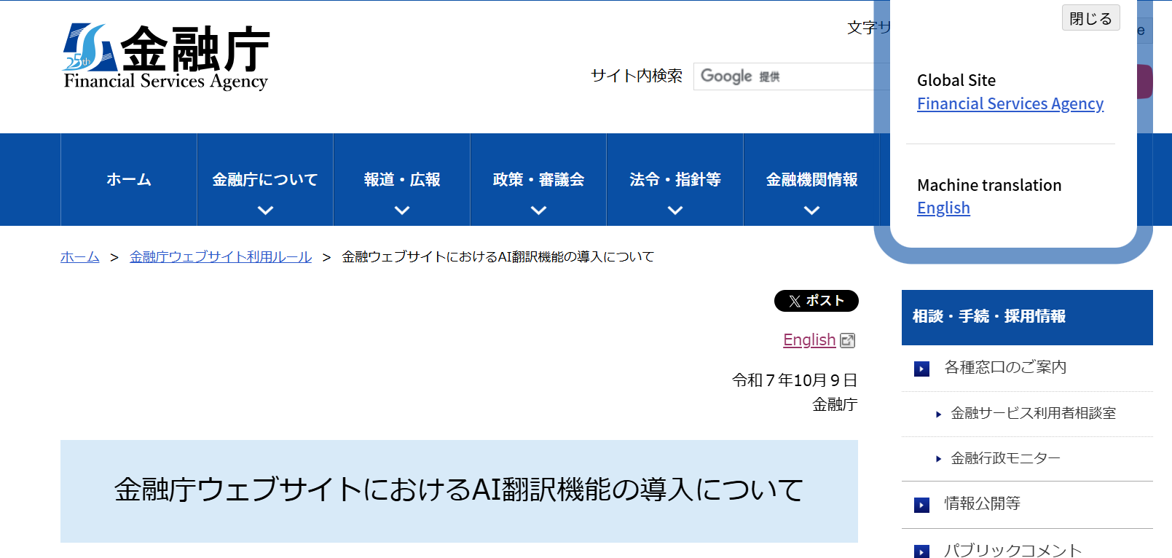The image size is (1172, 558).
Task: Click arrow icon beside 各種窓口のご案内
Action: (921, 369)
